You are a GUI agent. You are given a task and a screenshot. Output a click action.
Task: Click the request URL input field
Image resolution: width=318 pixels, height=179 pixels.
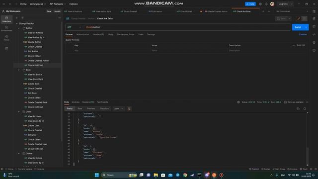pos(187,27)
